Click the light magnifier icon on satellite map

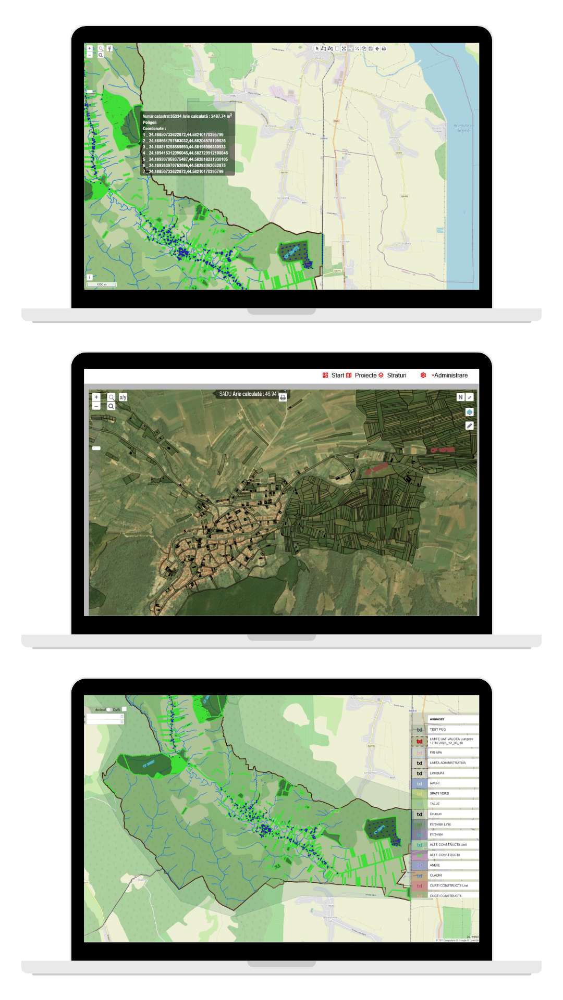pos(111,397)
